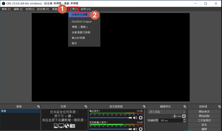Pop out the 音效混音器 dock panel
This screenshot has height=131, width=222.
144,107
